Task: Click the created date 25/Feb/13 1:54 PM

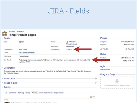Action: 128,58
